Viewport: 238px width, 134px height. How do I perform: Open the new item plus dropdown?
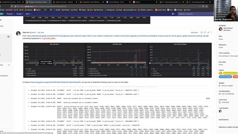pos(174,14)
